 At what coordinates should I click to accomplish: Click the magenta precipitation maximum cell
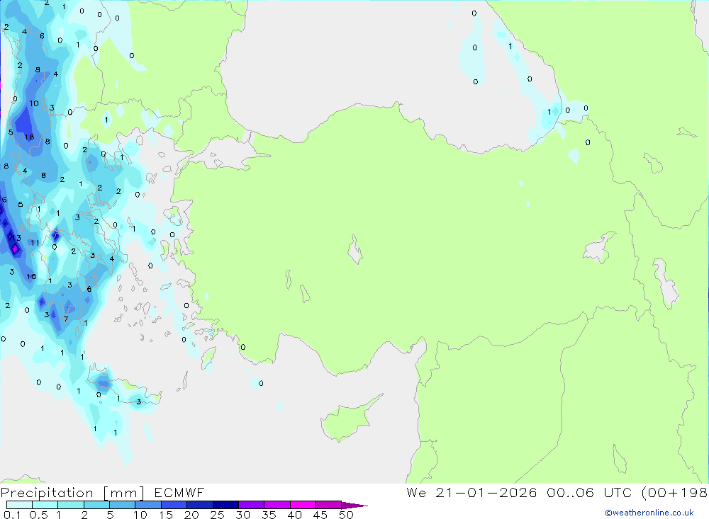pyautogui.click(x=16, y=249)
